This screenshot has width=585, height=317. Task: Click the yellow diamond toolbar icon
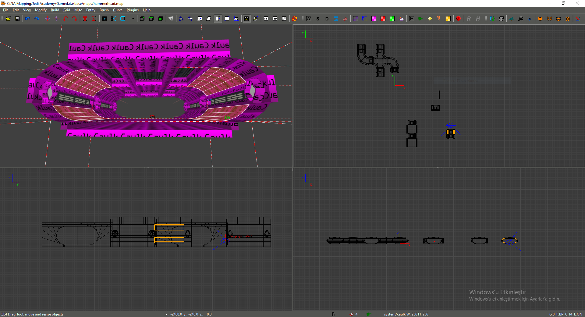click(430, 19)
